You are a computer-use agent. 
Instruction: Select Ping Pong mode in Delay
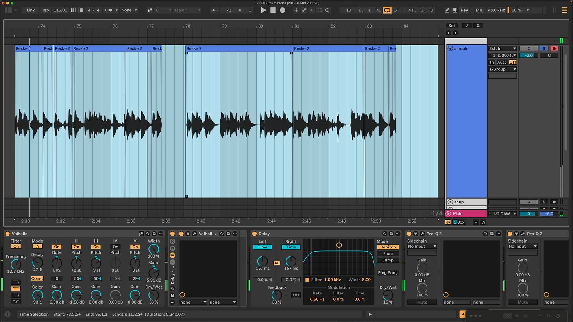pyautogui.click(x=388, y=272)
